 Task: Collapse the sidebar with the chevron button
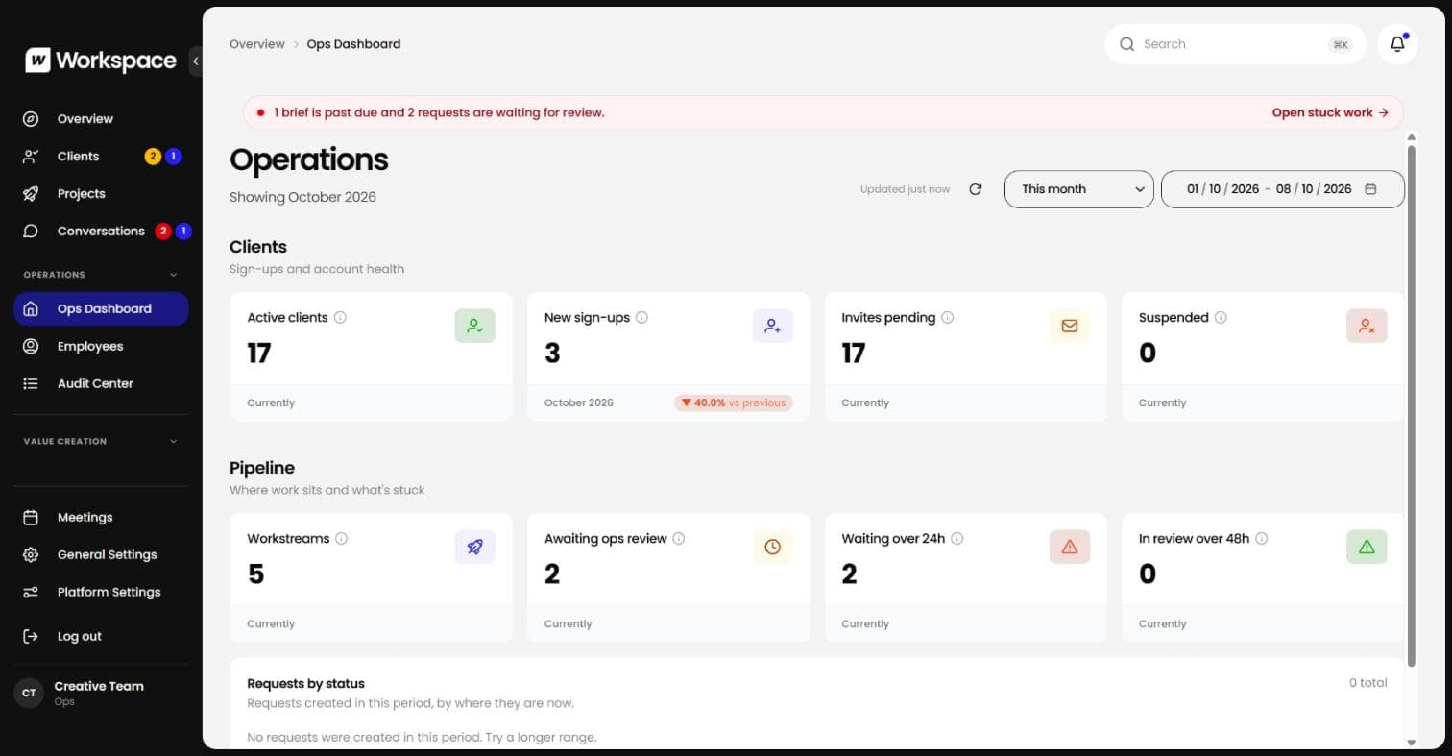(195, 61)
